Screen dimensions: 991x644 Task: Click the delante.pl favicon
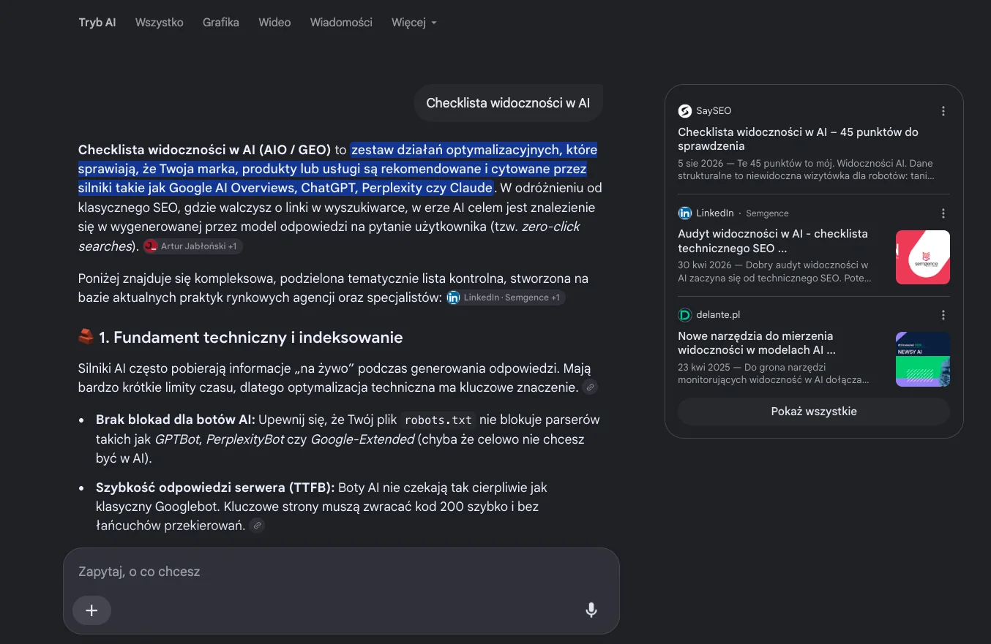(x=685, y=315)
